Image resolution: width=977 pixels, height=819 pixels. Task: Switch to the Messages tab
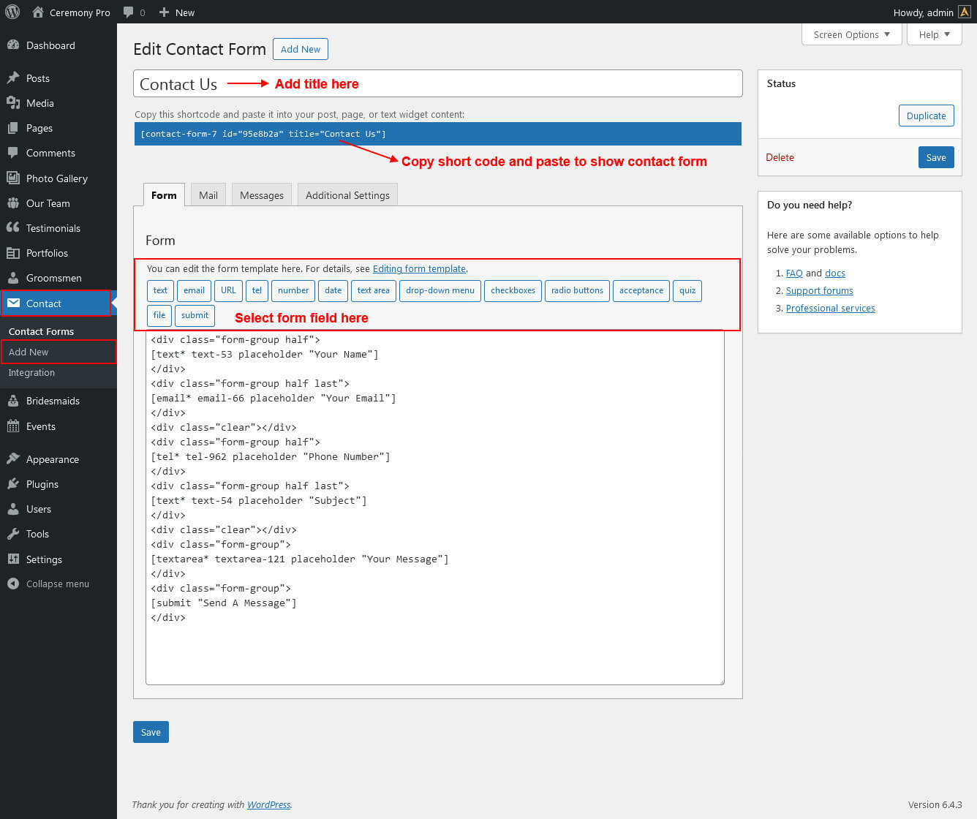click(262, 195)
